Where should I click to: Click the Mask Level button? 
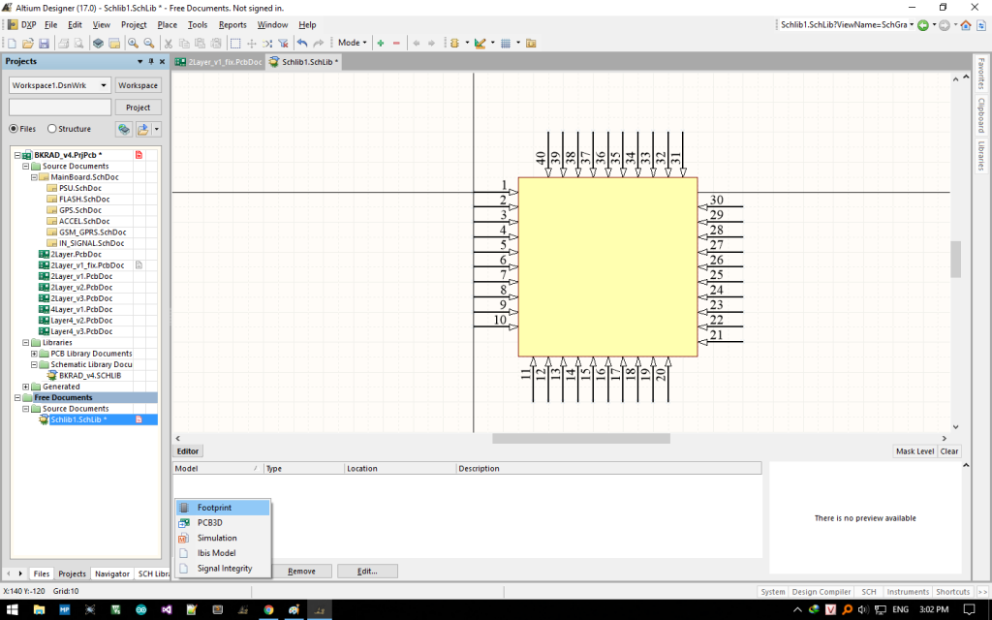tap(914, 451)
